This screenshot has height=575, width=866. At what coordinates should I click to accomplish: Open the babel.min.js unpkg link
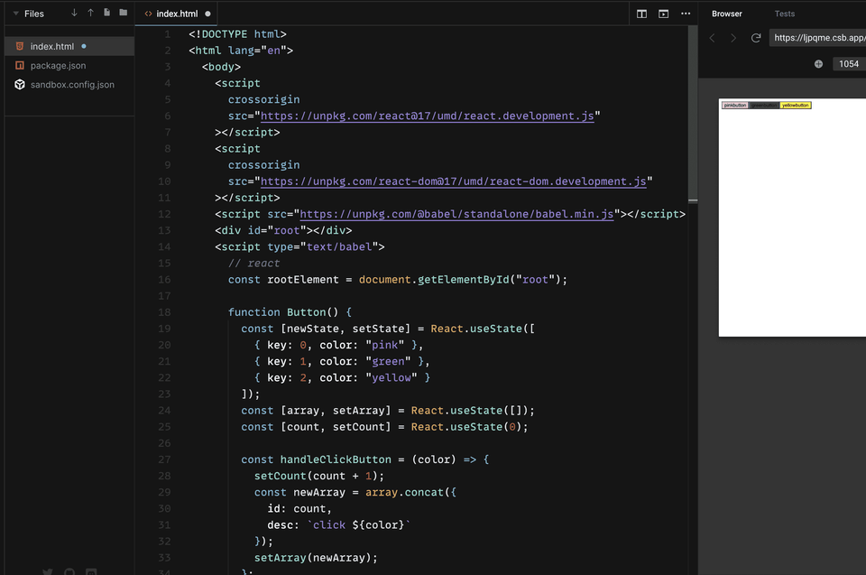pos(456,214)
